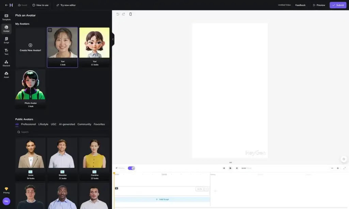This screenshot has height=209, width=349.
Task: Open the Asset sidebar panel
Action: click(6, 75)
